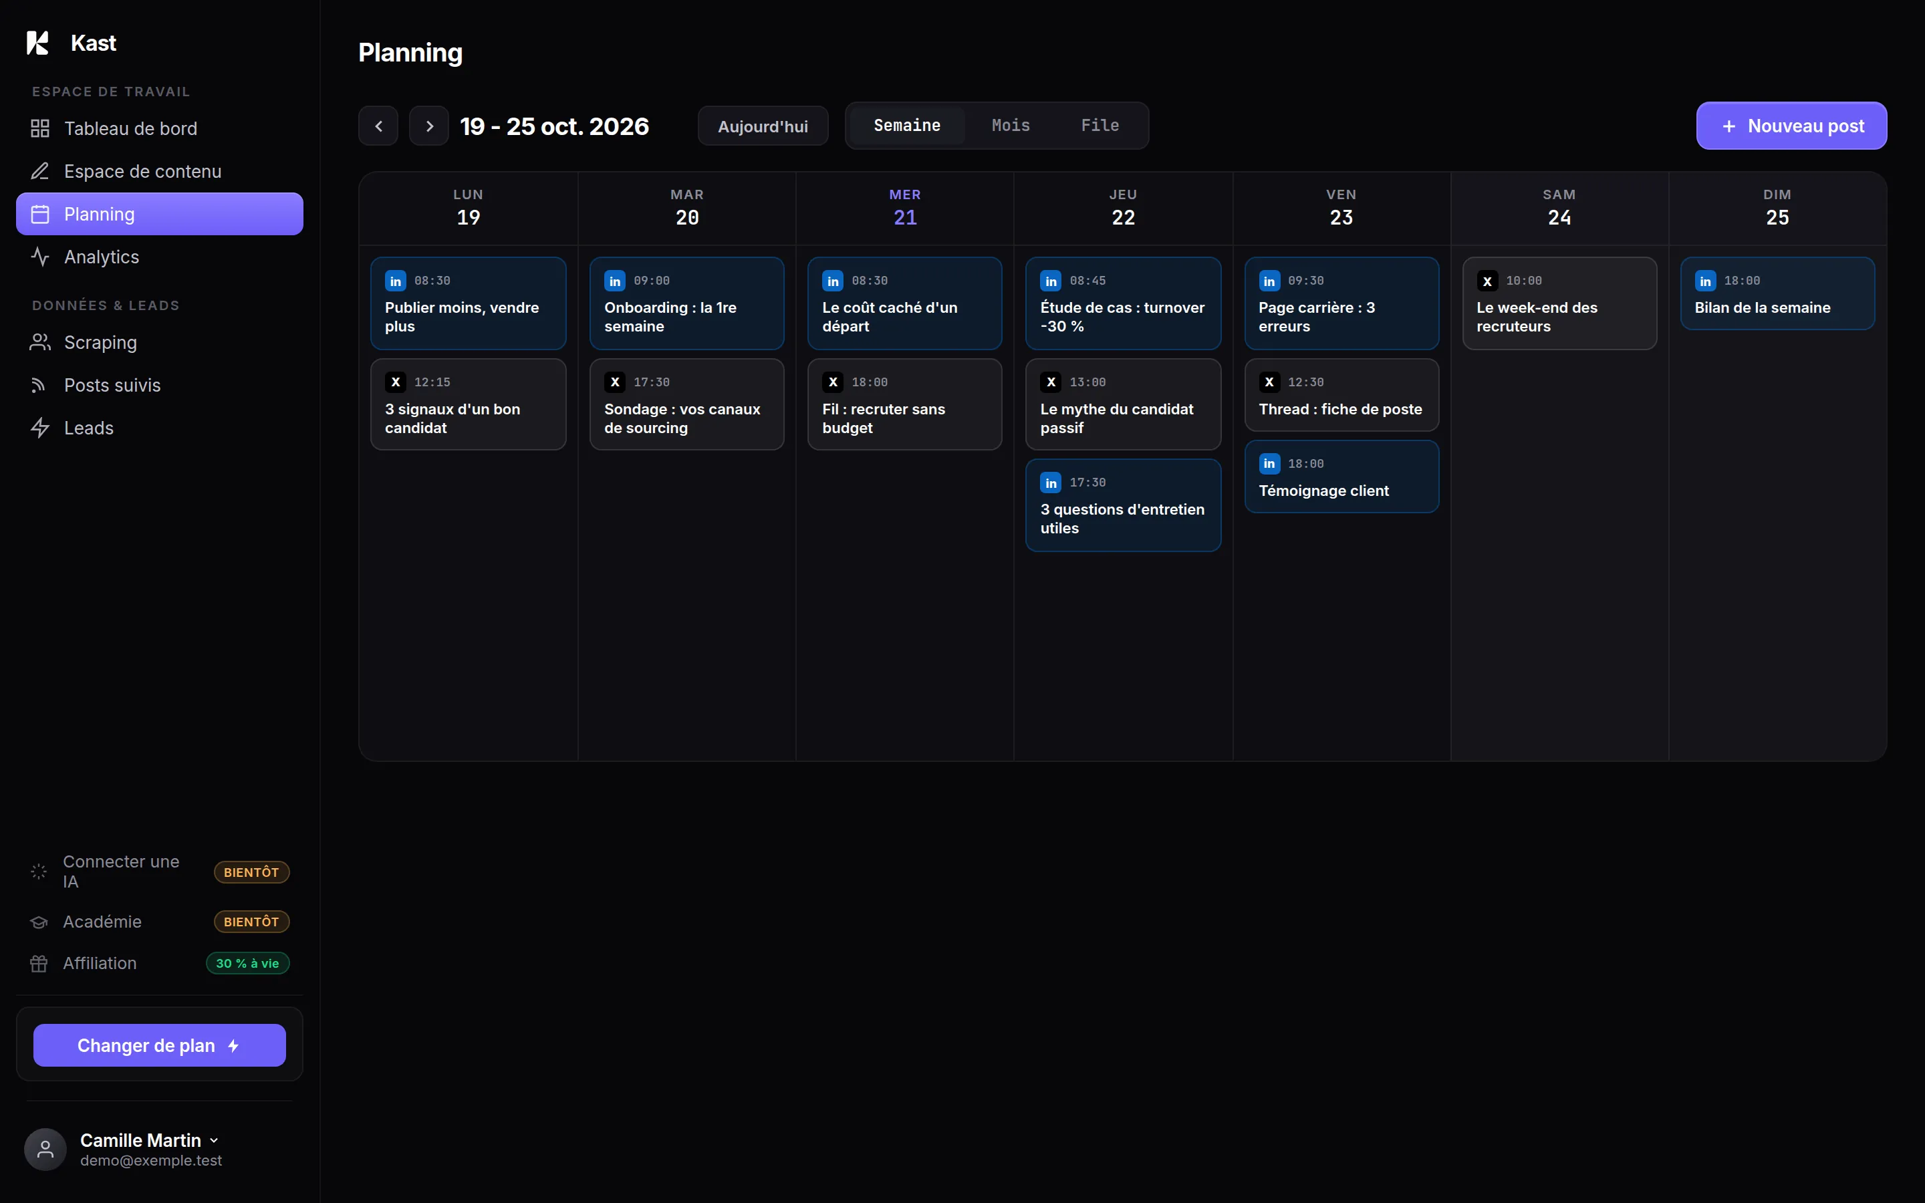Click the Scraping people icon
Image resolution: width=1925 pixels, height=1203 pixels.
40,342
